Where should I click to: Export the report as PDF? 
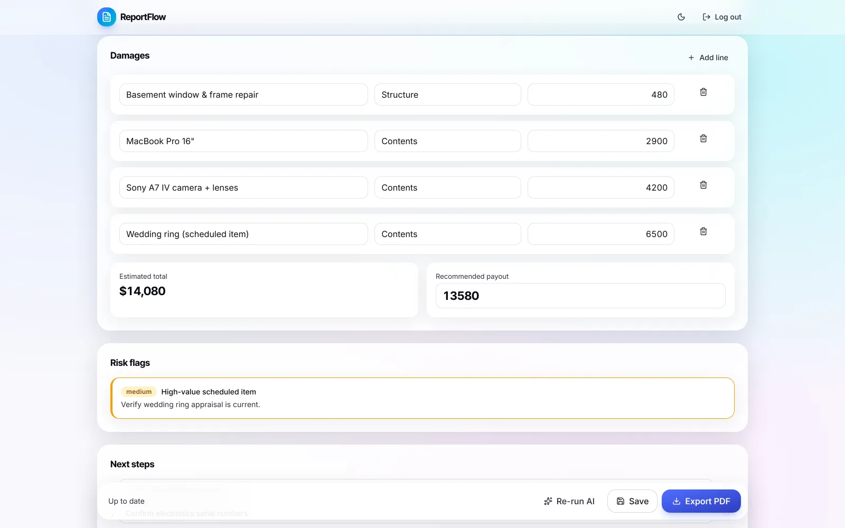(x=701, y=501)
